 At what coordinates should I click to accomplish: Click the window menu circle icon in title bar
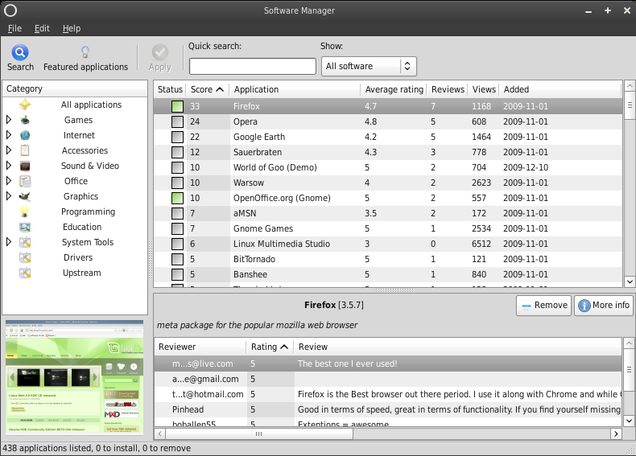point(10,10)
